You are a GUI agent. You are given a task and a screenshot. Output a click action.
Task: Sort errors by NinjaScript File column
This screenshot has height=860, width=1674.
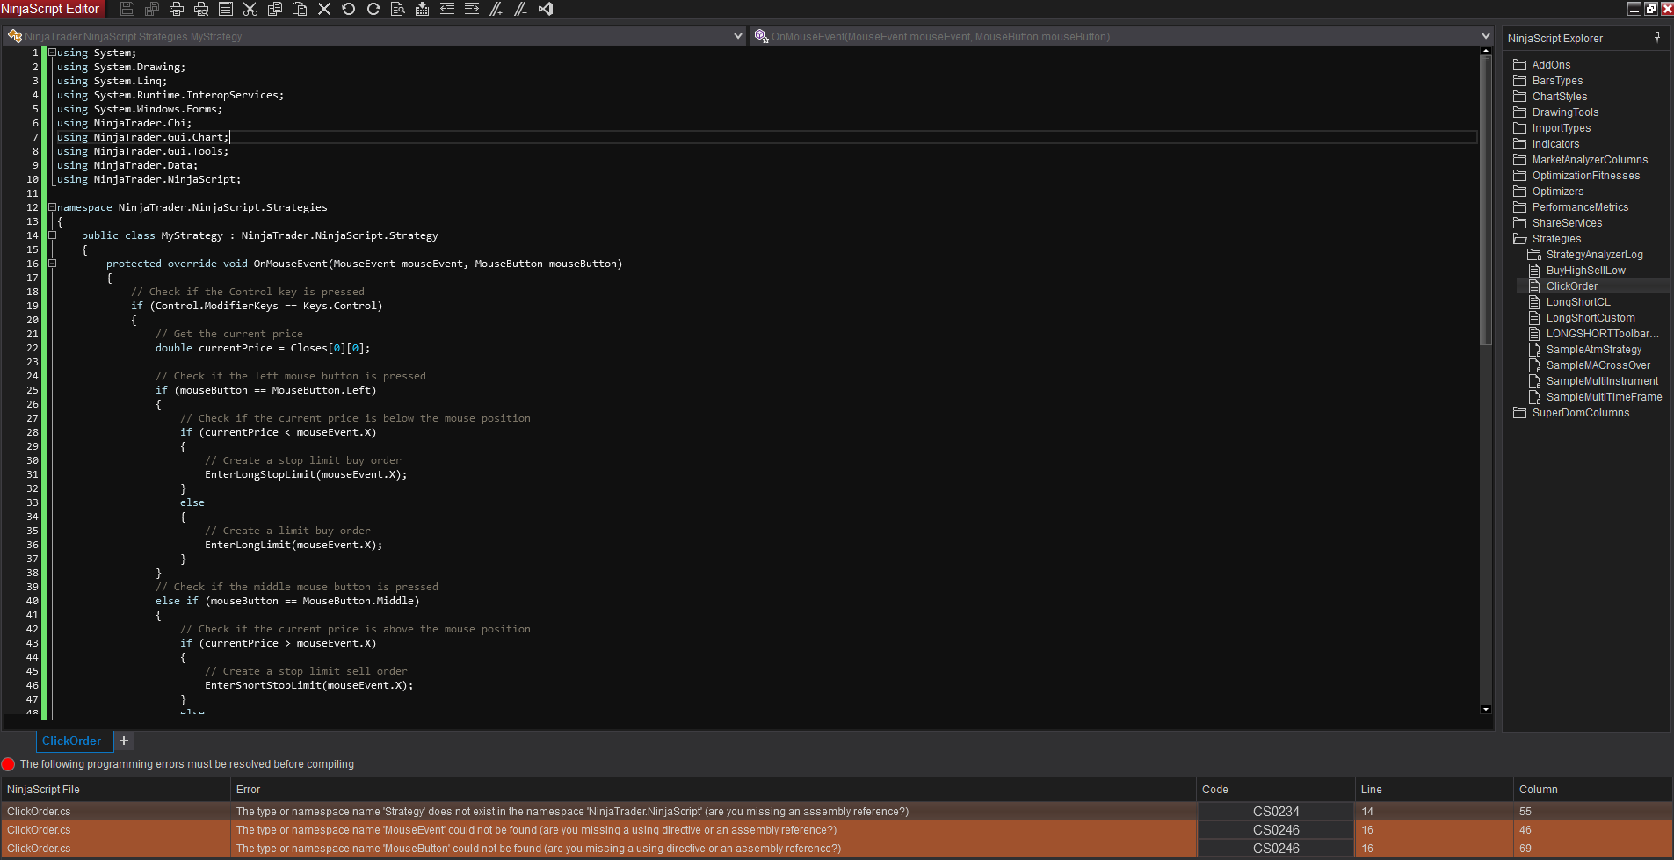pyautogui.click(x=115, y=790)
